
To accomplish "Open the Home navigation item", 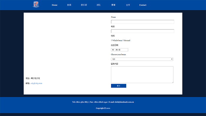I will click(54, 5).
